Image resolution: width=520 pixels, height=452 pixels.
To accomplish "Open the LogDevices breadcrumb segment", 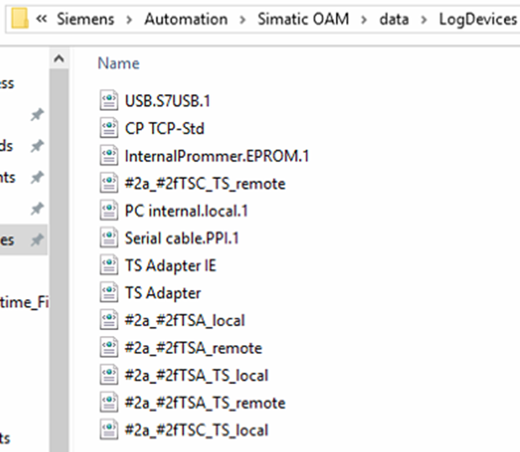I will 477,19.
